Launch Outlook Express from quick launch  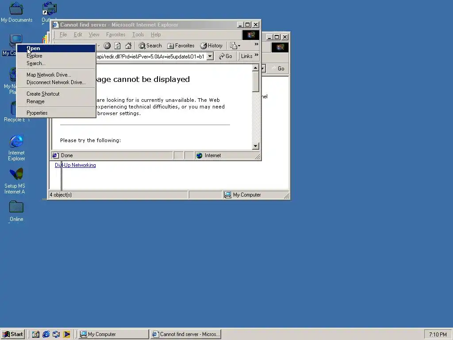[x=56, y=334]
